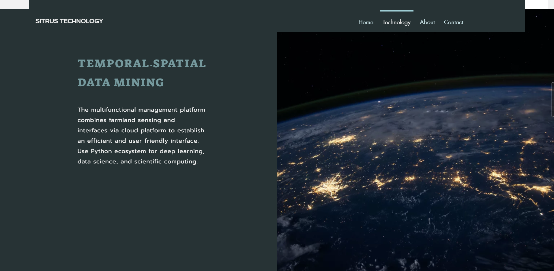Open the Contact page link
The height and width of the screenshot is (271, 554).
point(453,22)
